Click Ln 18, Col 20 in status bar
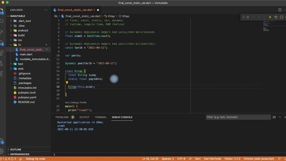Viewport: 286px width, 161px height. click(150, 159)
